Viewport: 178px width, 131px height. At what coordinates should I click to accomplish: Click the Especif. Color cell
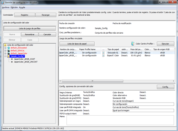[113, 56]
